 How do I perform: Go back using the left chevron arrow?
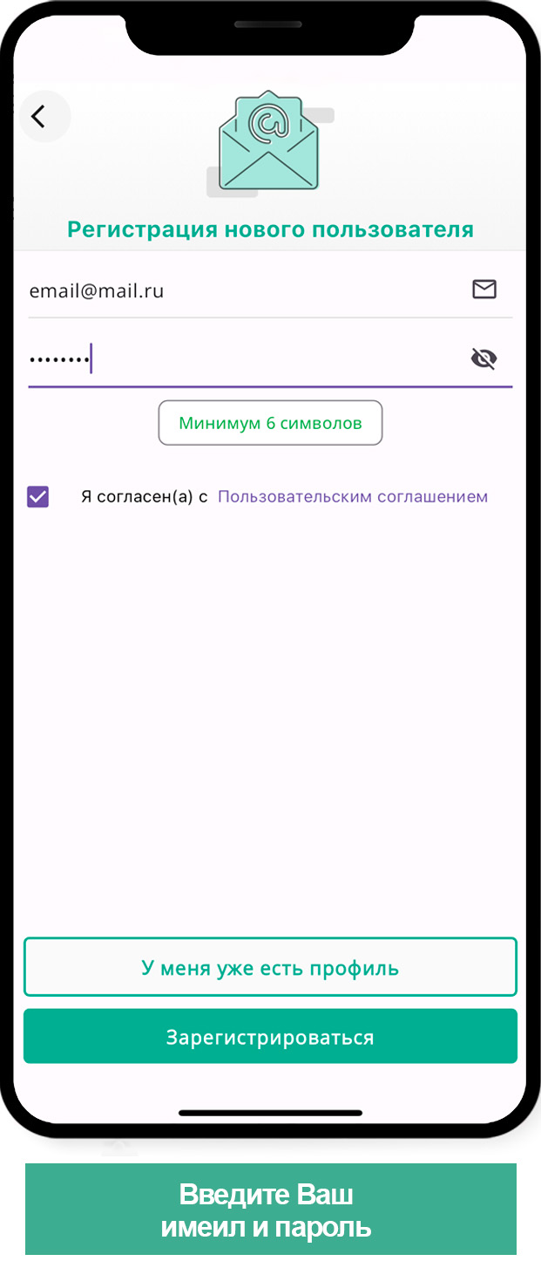tap(39, 116)
